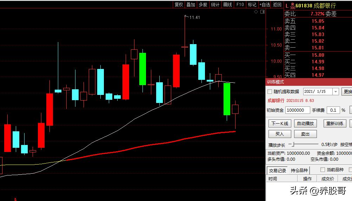
Task: Open the 叠加 overlay menu
Action: 191,5
